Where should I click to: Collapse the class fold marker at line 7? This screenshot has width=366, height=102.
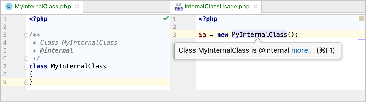click(x=26, y=66)
